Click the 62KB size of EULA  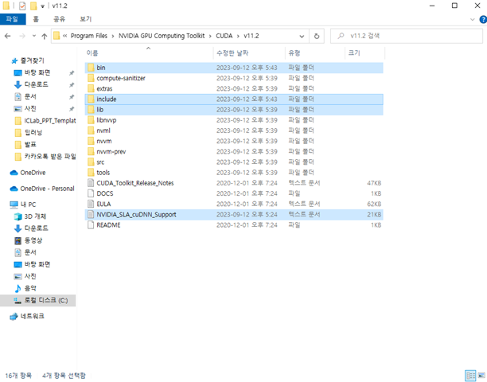click(374, 204)
